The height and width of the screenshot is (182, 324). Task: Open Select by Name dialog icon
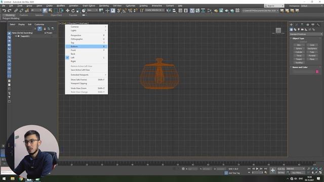click(50, 11)
